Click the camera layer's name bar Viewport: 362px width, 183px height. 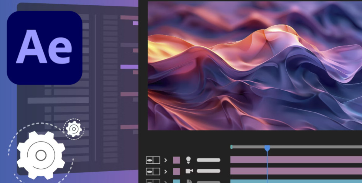click(x=208, y=171)
